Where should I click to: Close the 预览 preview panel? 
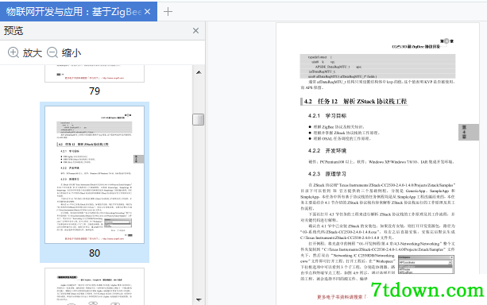pyautogui.click(x=195, y=30)
